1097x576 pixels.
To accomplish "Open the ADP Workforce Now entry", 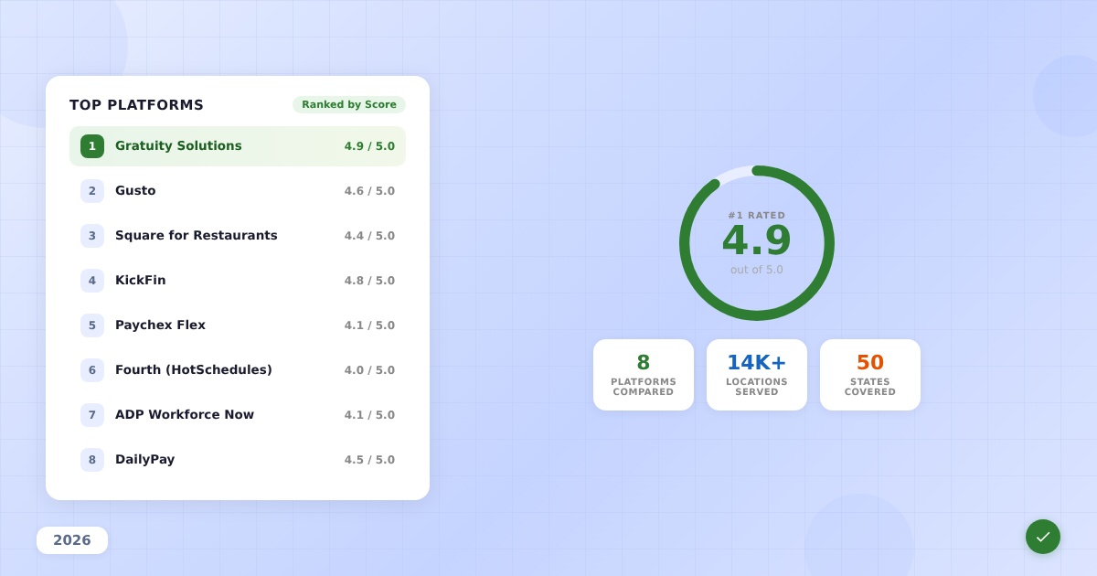I will (x=185, y=415).
